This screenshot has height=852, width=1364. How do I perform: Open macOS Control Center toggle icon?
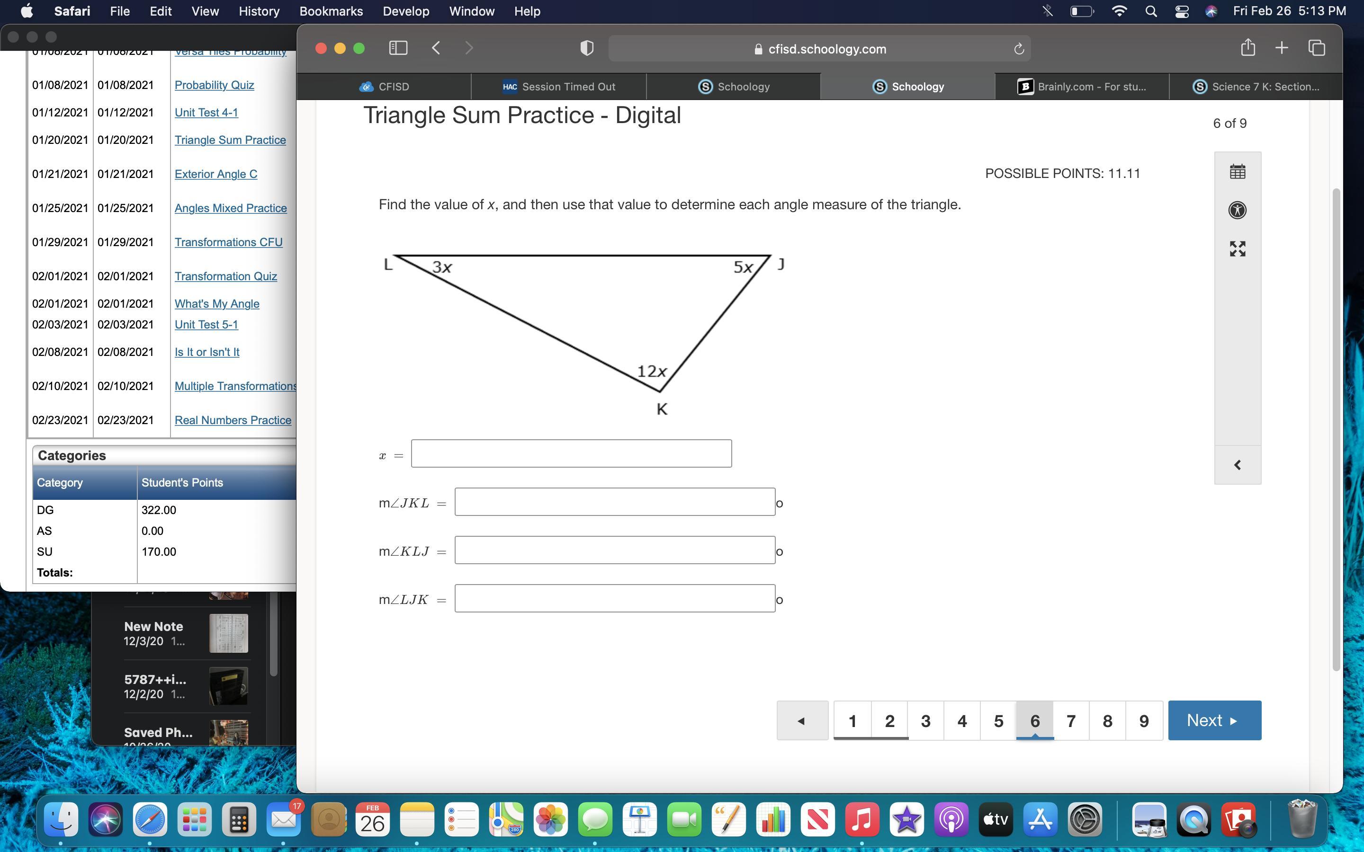point(1182,11)
